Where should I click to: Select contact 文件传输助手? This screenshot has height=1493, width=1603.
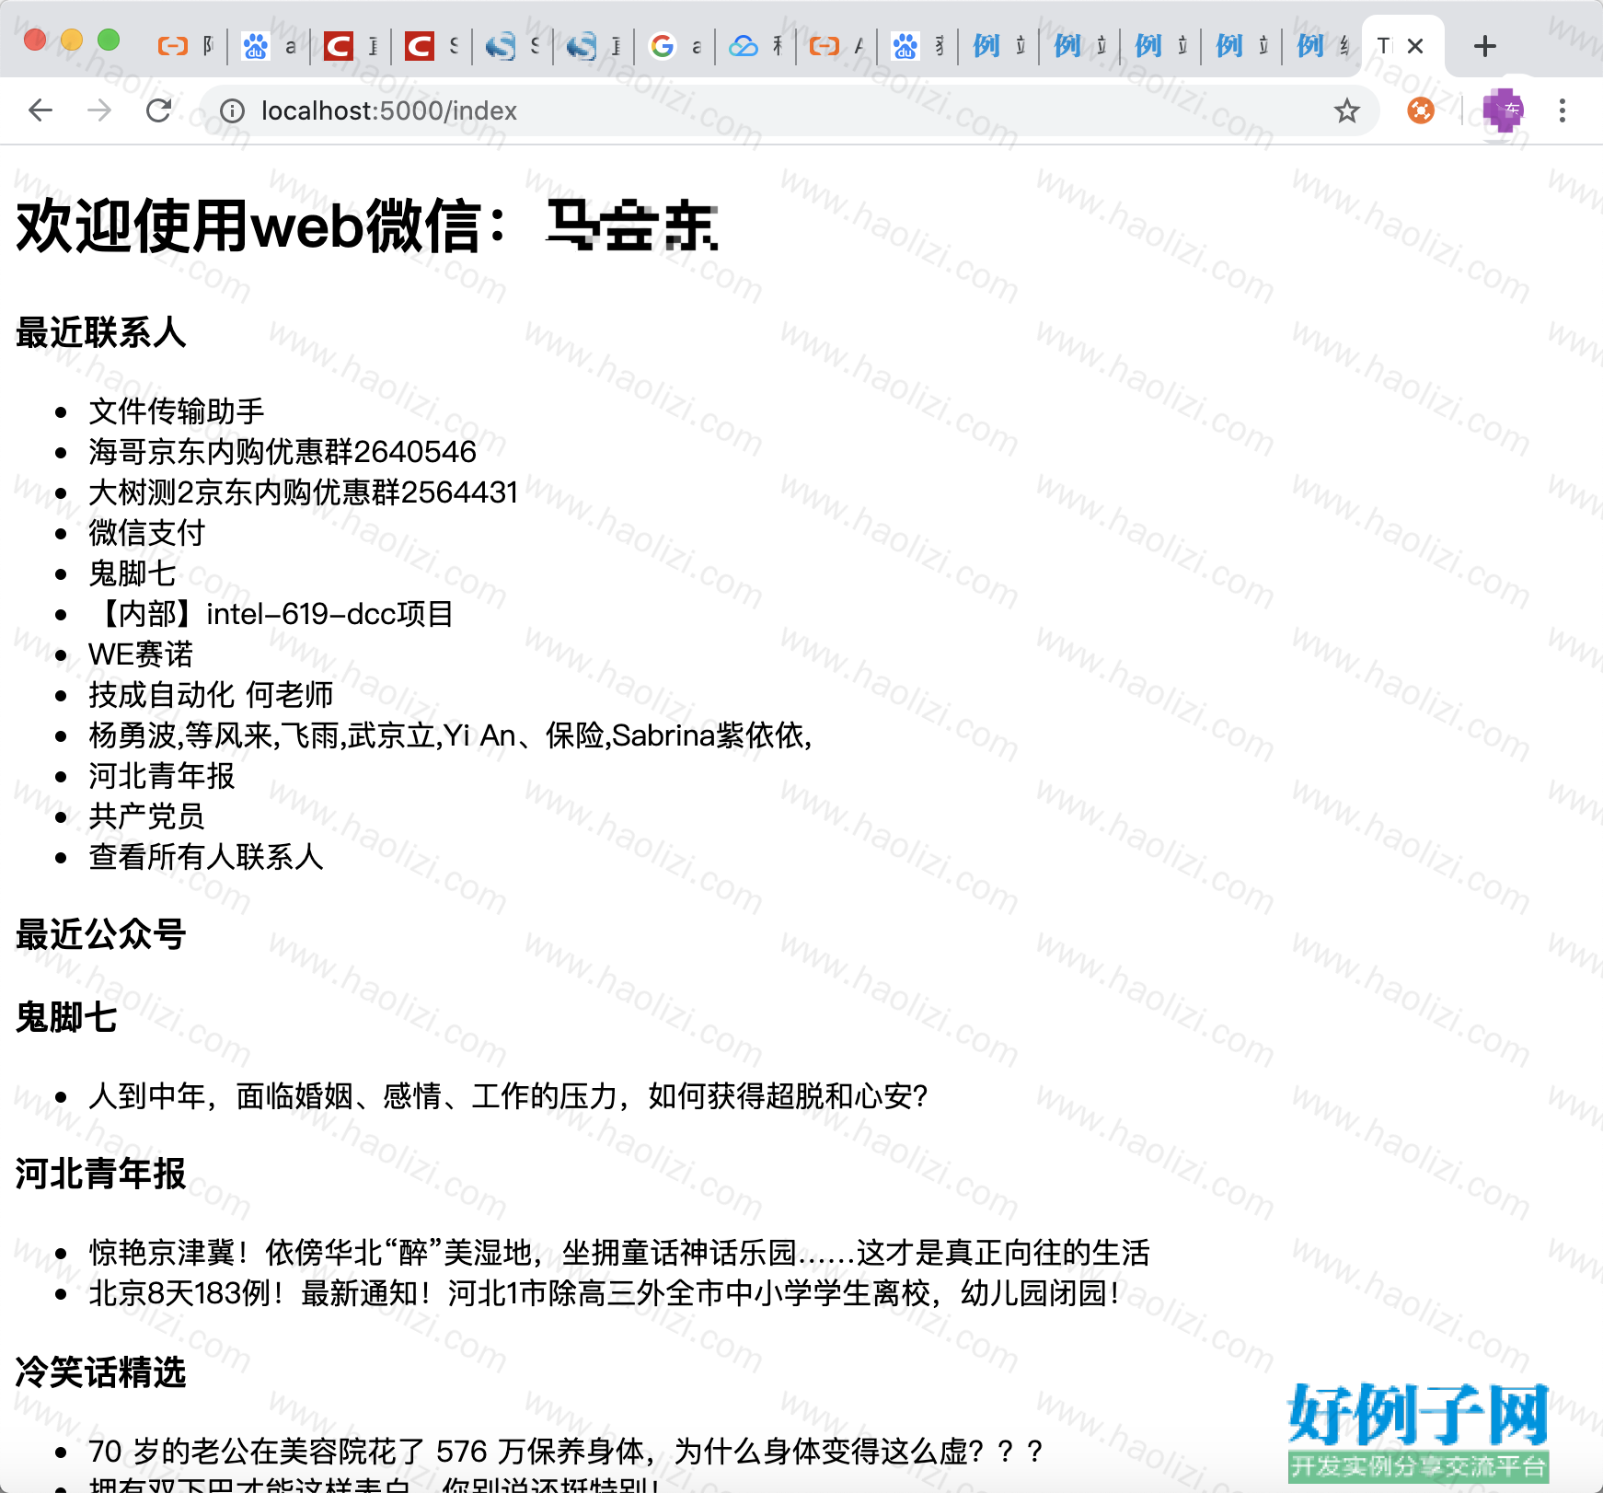(x=177, y=411)
